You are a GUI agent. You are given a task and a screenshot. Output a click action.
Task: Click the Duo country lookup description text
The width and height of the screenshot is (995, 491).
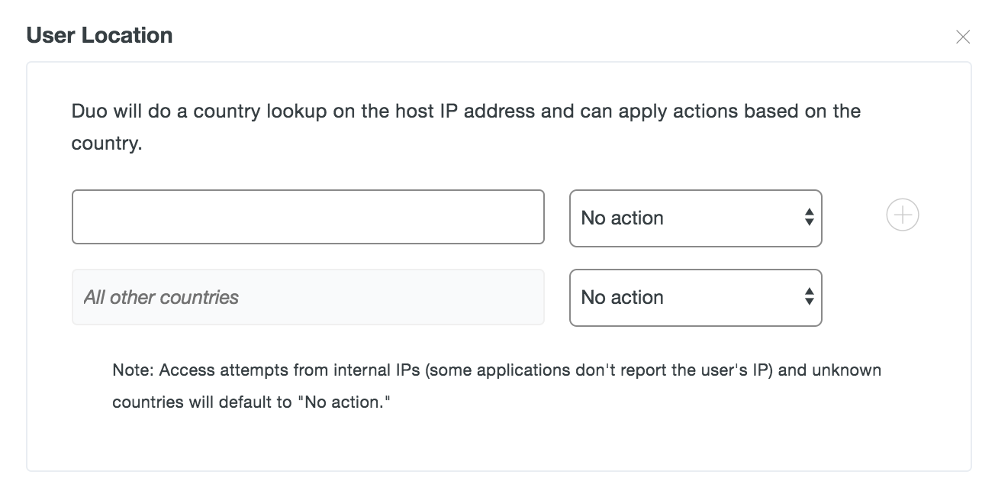[x=466, y=127]
